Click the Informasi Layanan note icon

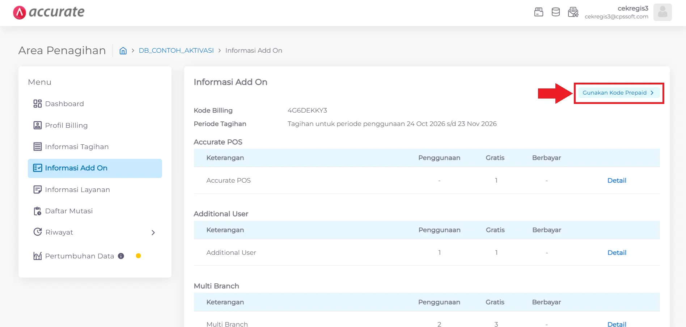38,189
